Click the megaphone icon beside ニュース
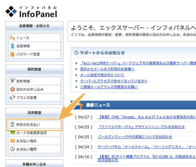Viewport: 196px width, 167px height. point(12,38)
